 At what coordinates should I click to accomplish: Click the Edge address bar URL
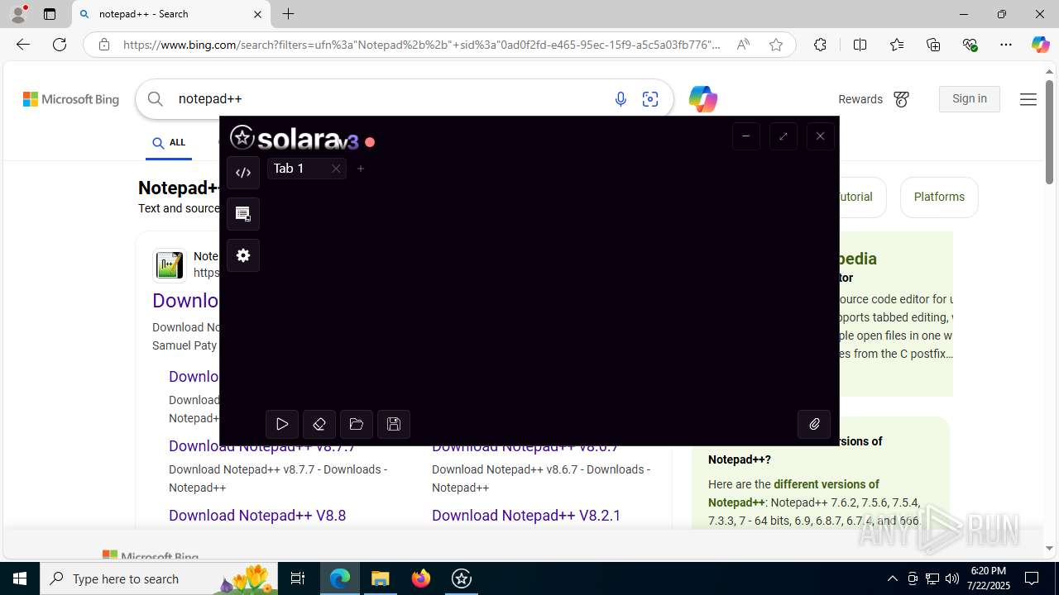coord(422,45)
